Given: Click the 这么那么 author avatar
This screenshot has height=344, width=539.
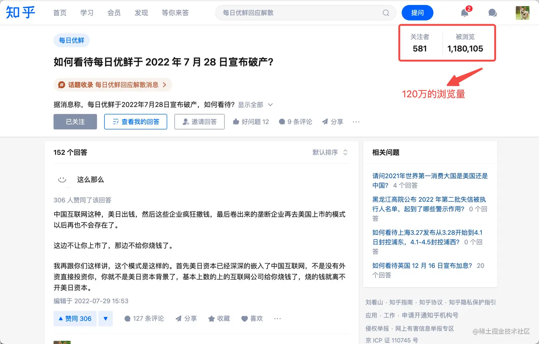Looking at the screenshot, I should tap(62, 179).
